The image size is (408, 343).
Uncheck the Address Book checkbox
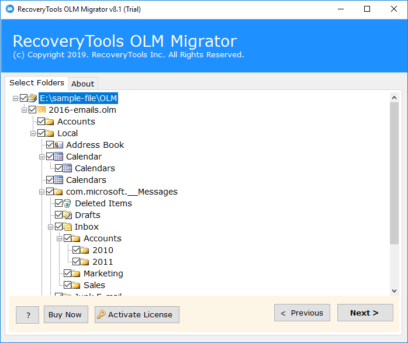pos(50,145)
